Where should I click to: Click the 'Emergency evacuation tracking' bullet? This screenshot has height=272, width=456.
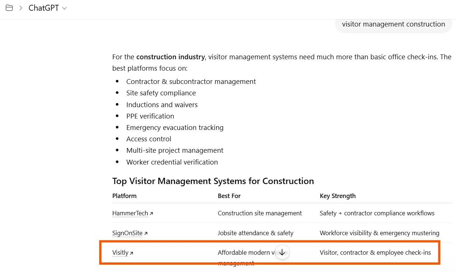pyautogui.click(x=175, y=128)
